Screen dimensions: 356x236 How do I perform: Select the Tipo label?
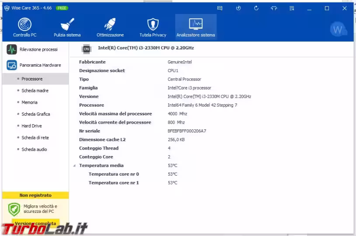tap(84, 79)
